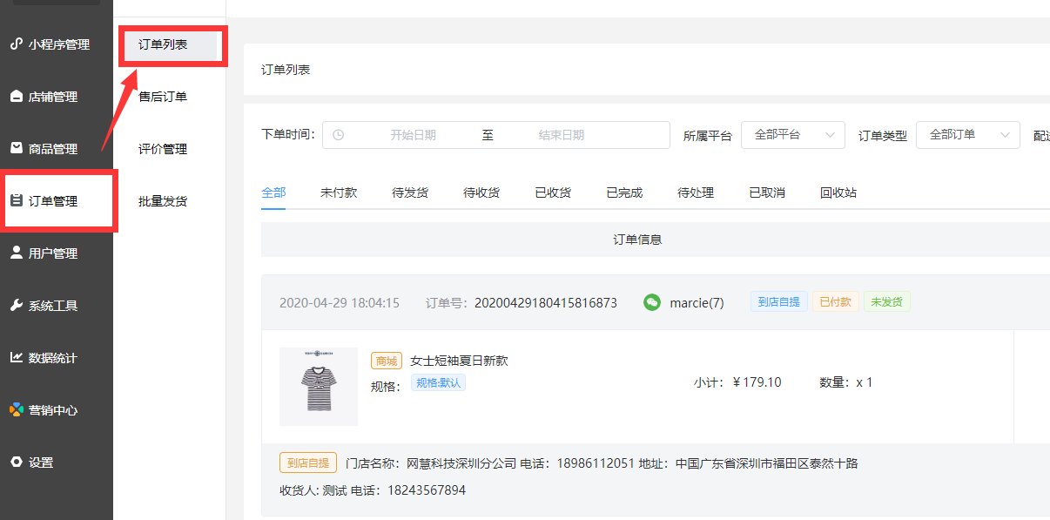Click the green WeChat icon
This screenshot has width=1050, height=520.
pyautogui.click(x=652, y=302)
